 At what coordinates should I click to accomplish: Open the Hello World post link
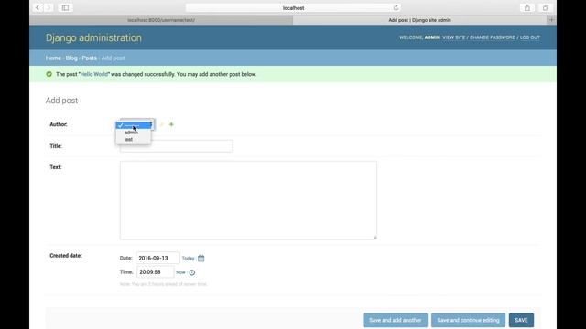pos(94,74)
